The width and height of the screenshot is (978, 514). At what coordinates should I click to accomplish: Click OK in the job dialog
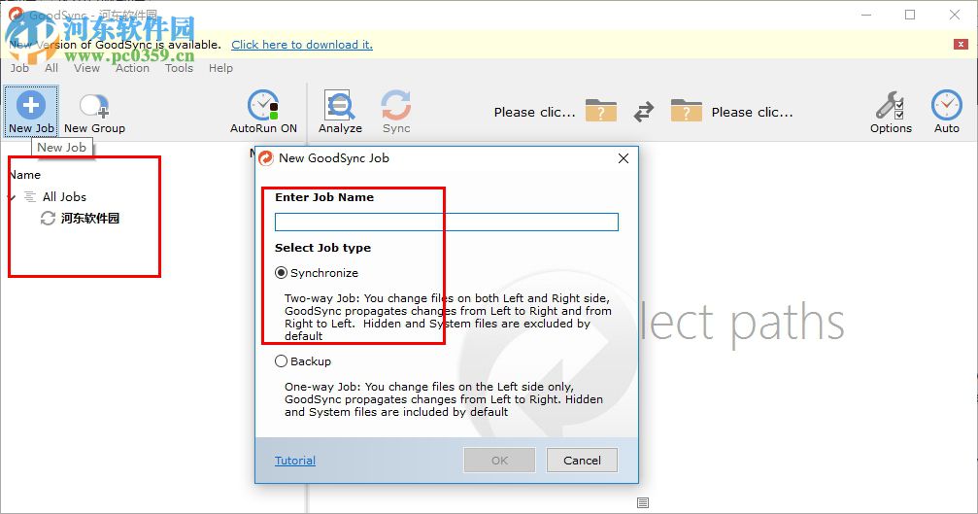click(x=499, y=461)
